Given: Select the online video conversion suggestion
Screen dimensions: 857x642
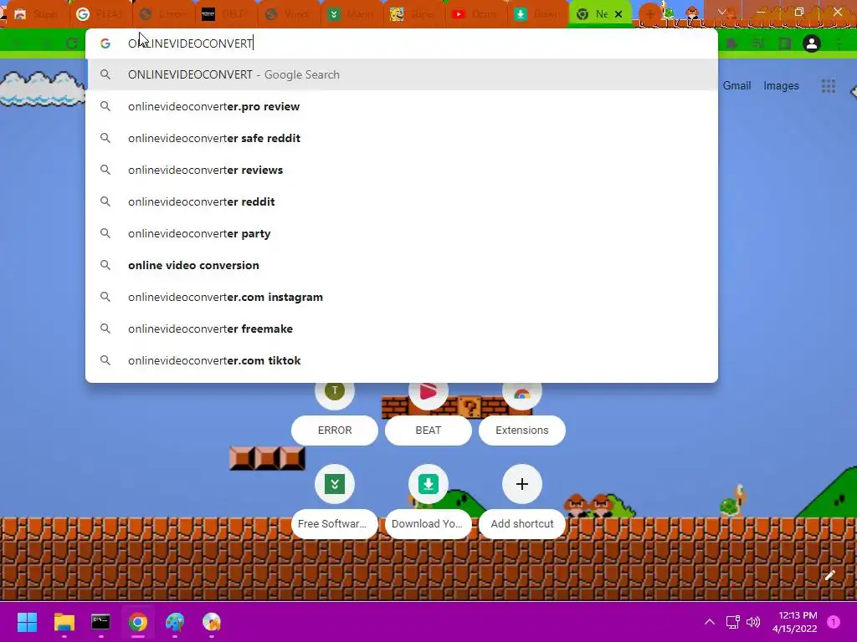Looking at the screenshot, I should click(x=402, y=265).
